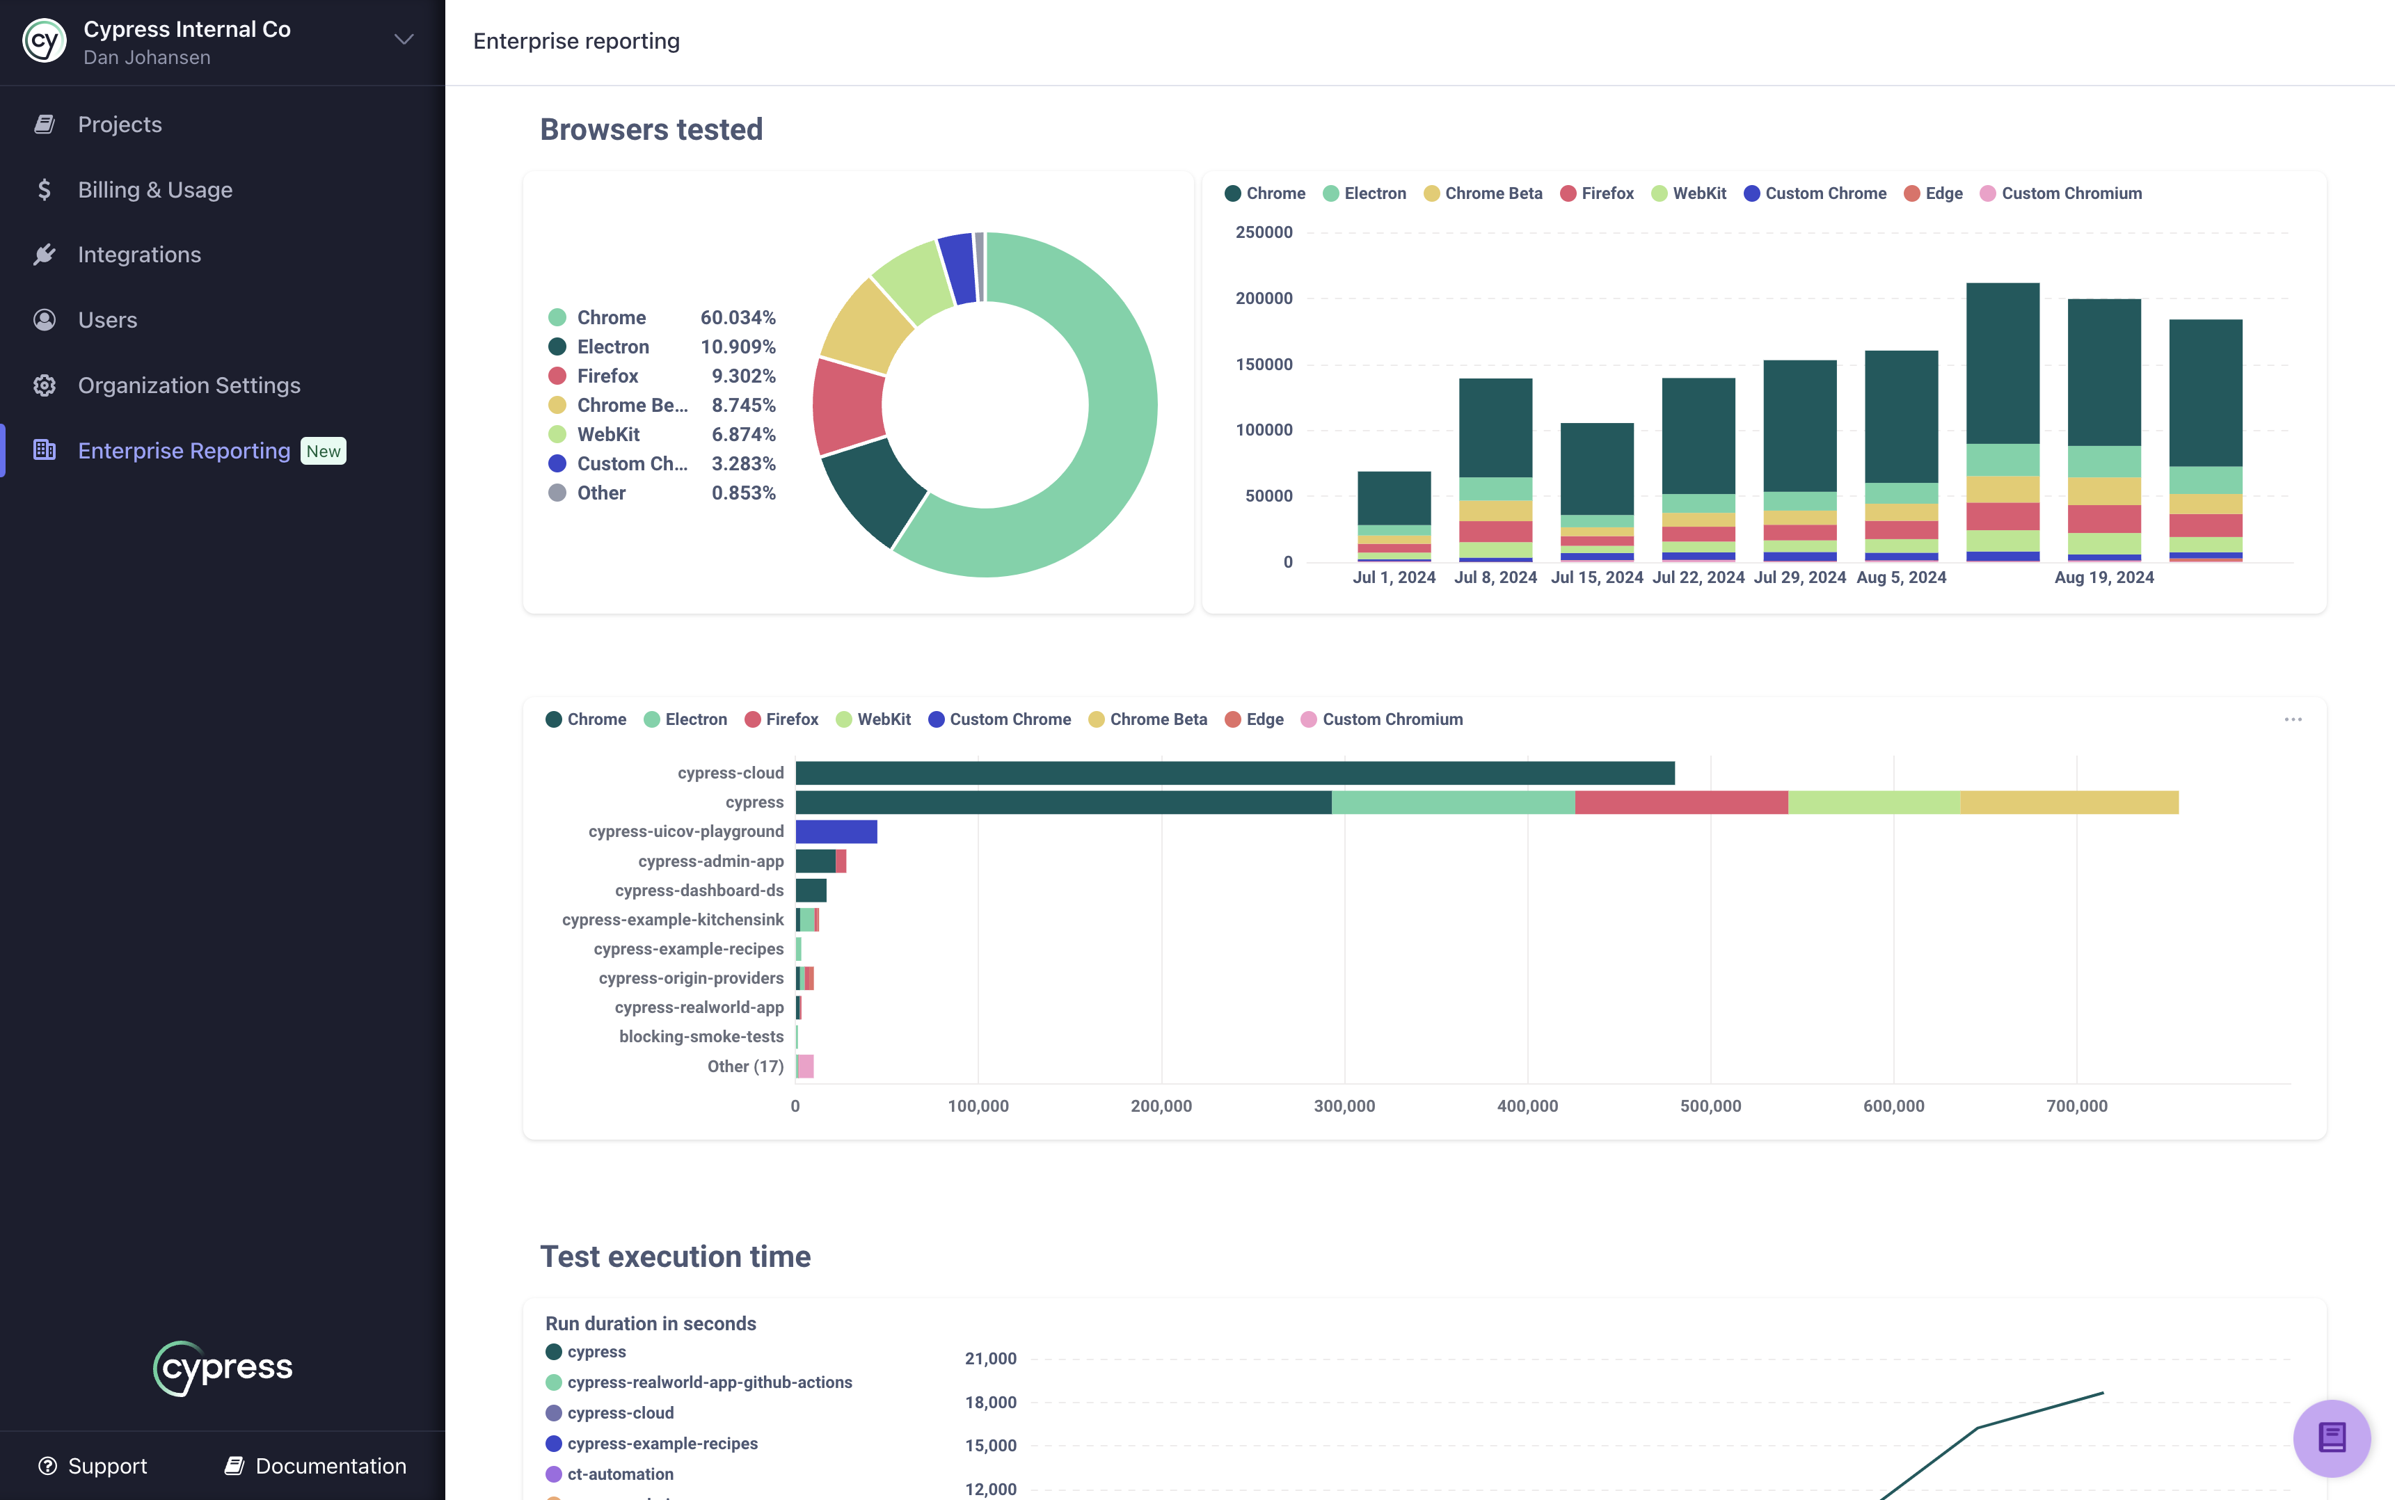This screenshot has height=1500, width=2395.
Task: Select the Billing & Usage dollar icon
Action: click(x=46, y=189)
